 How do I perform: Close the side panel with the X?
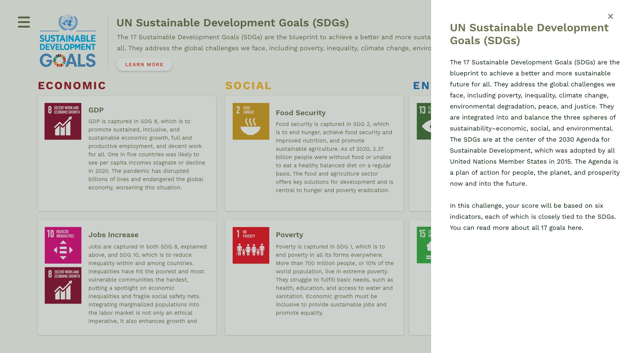(610, 17)
